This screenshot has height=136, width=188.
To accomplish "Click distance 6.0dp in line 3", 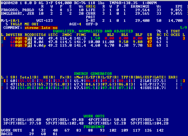I will 40,45.
